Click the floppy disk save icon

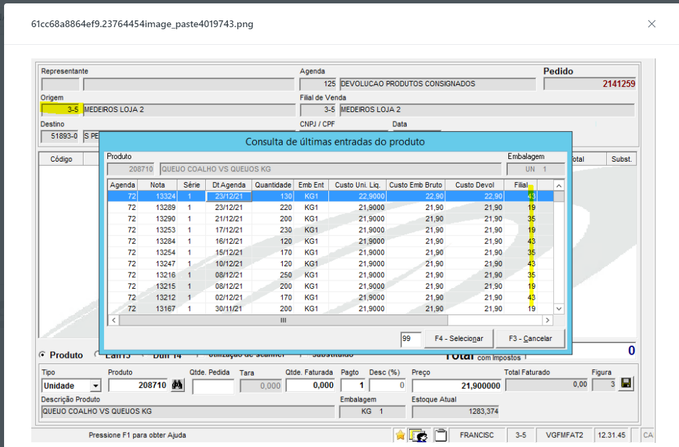pos(626,383)
